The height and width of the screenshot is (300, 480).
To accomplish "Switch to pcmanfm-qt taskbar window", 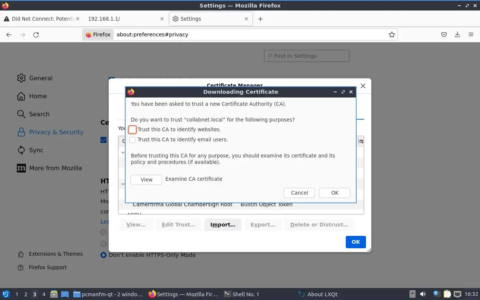I will (x=108, y=294).
